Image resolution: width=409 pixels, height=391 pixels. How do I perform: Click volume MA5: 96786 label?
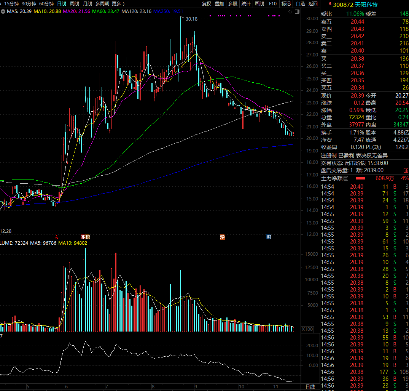[x=43, y=243]
